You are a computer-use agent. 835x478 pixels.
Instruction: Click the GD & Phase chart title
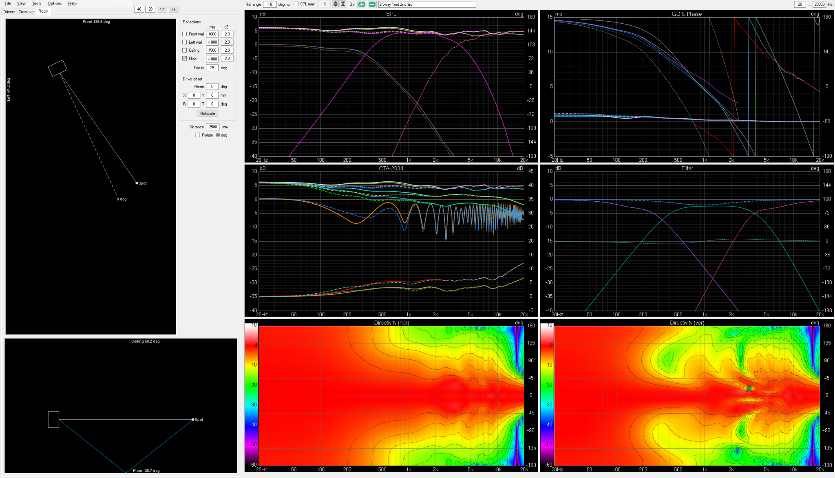point(687,14)
